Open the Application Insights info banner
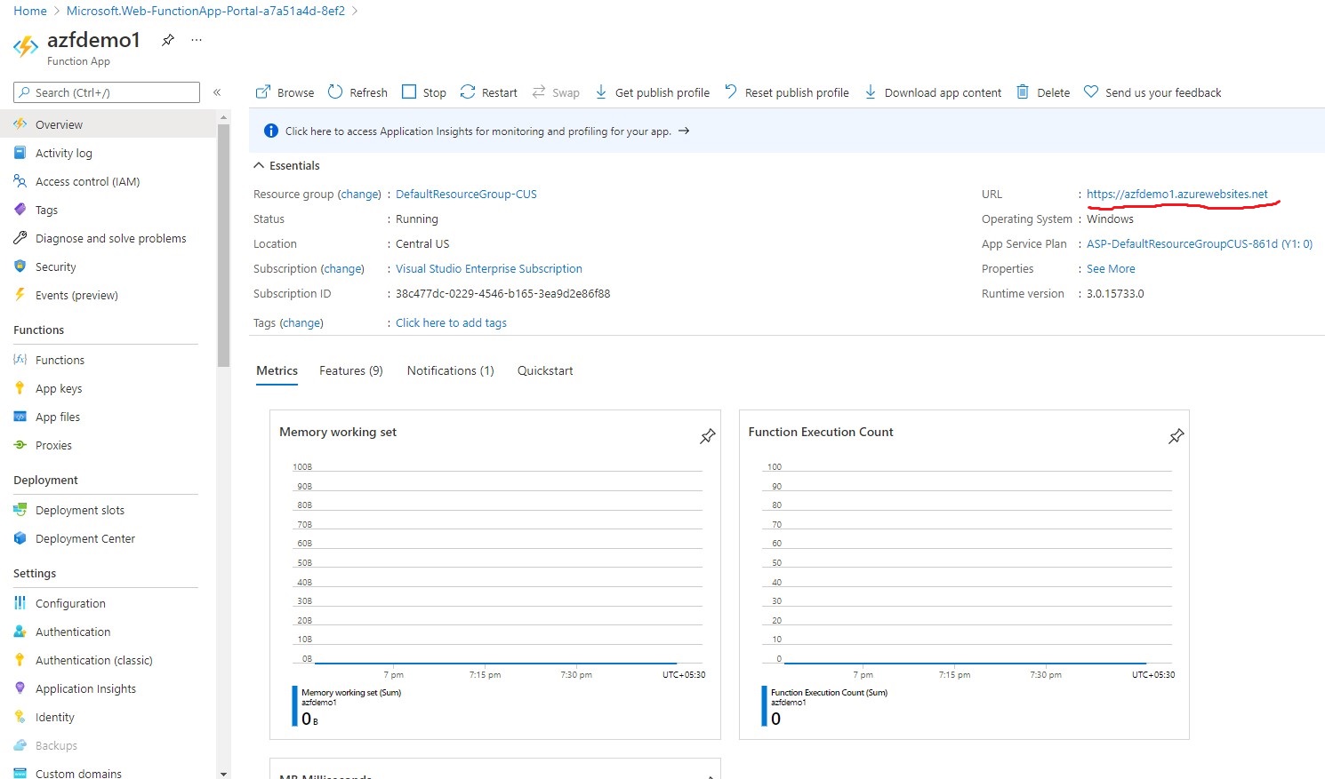The width and height of the screenshot is (1325, 779). (x=478, y=131)
